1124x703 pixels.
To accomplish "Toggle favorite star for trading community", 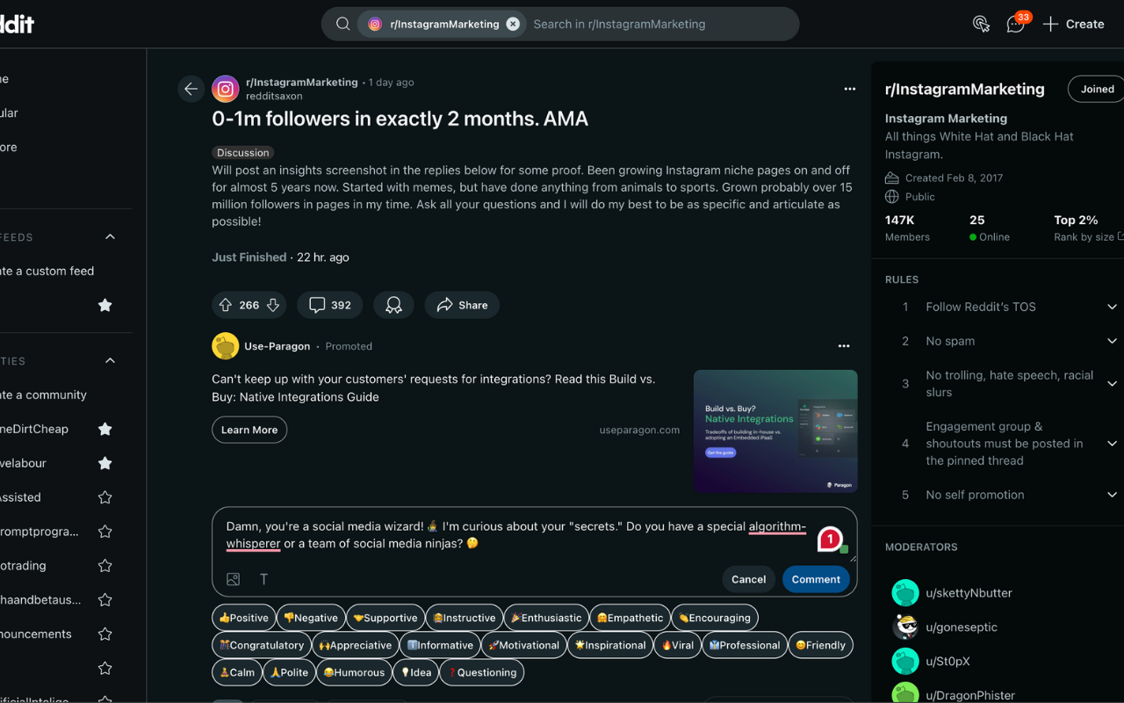I will point(105,566).
